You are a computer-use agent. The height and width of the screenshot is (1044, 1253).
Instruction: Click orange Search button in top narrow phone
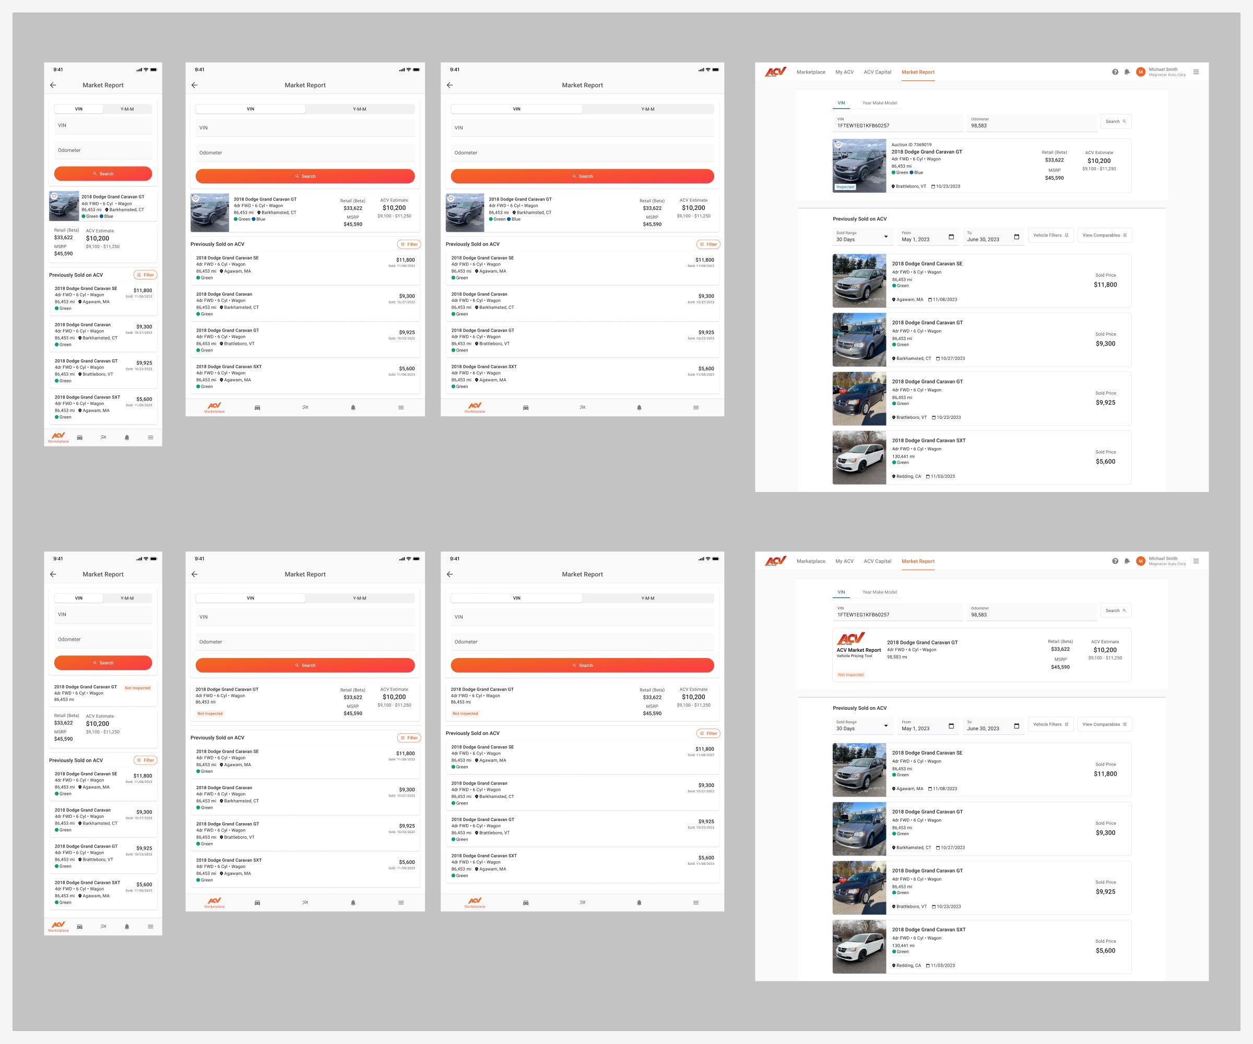tap(103, 174)
